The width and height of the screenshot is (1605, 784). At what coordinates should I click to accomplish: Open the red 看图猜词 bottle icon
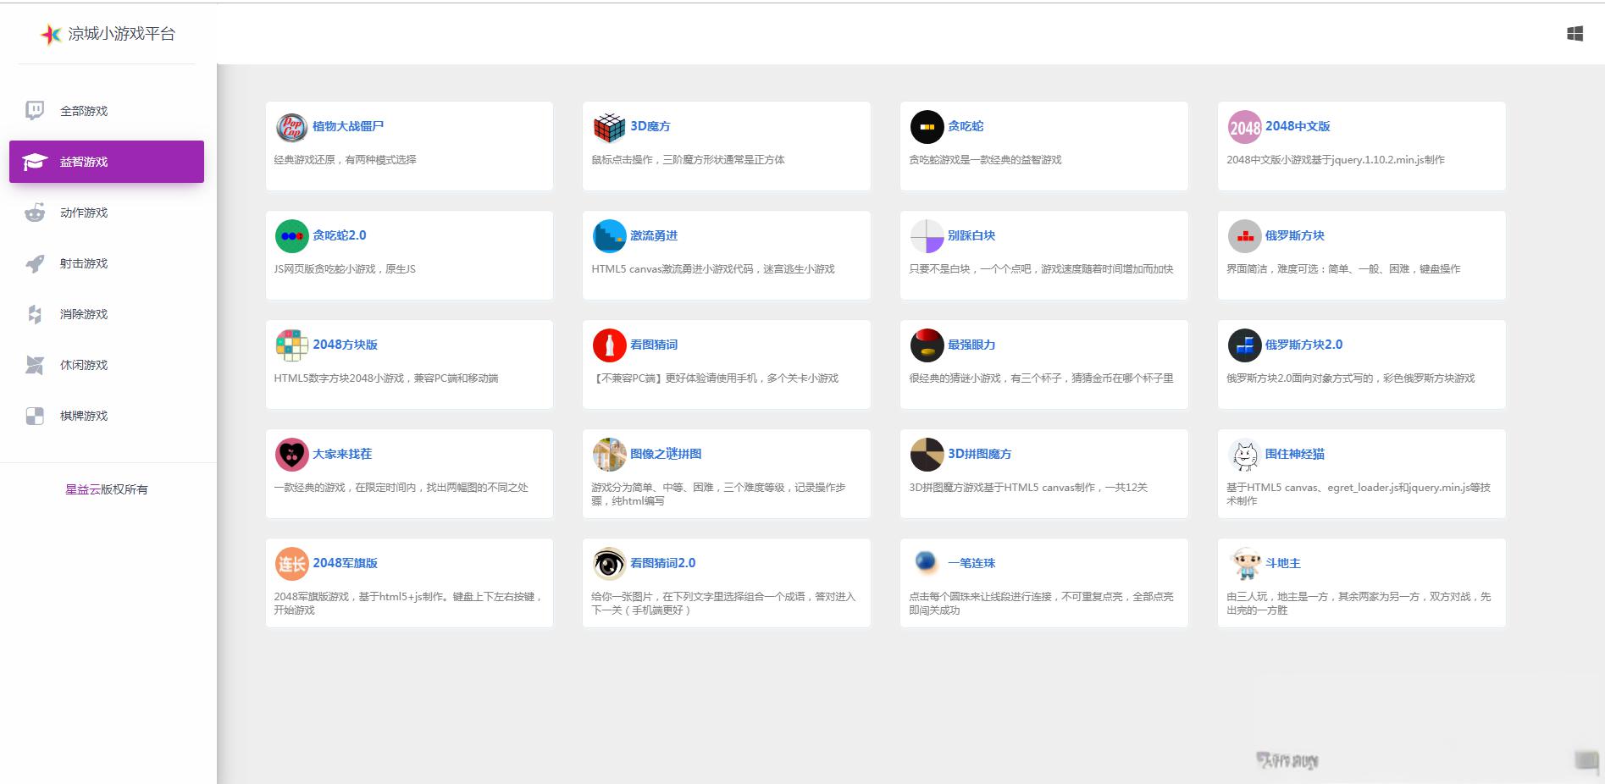pos(609,345)
